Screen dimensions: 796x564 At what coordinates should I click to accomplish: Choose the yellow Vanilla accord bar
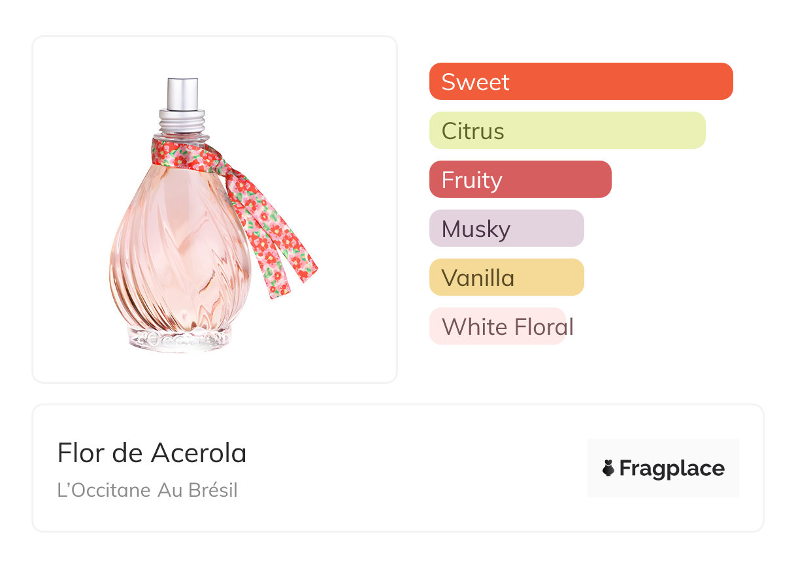[x=506, y=277]
